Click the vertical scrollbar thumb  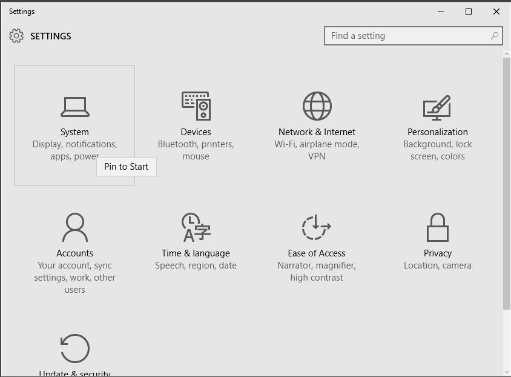[x=506, y=184]
